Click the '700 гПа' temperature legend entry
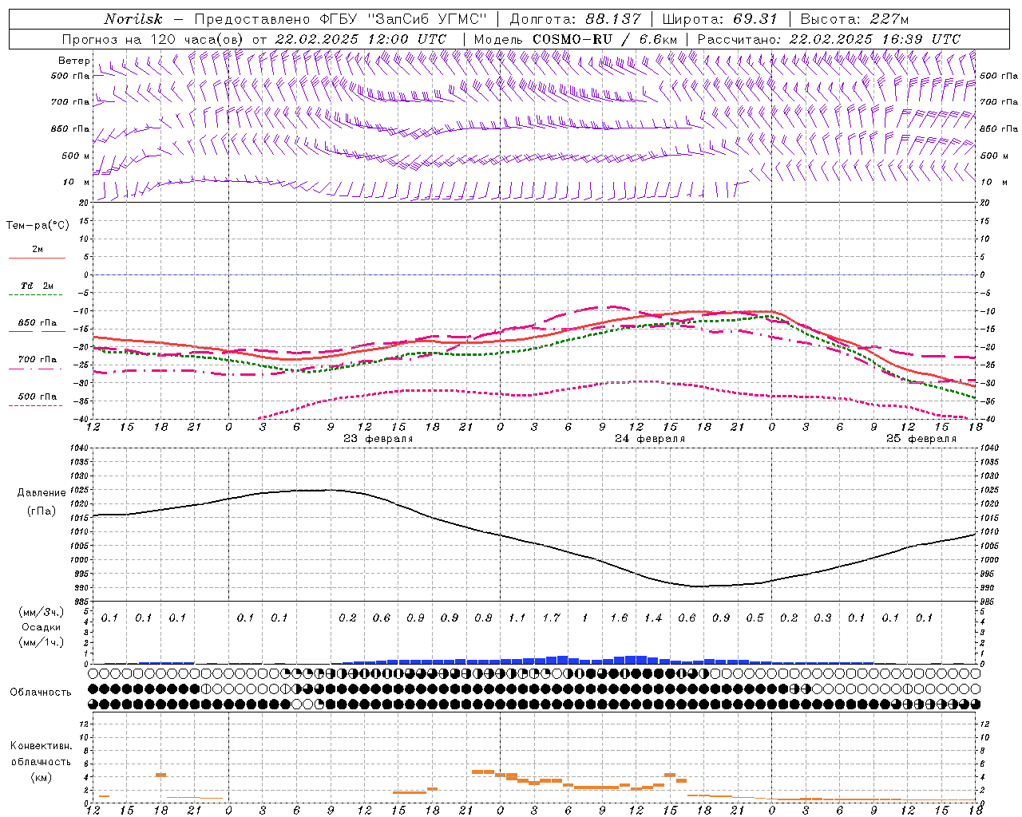1022x817 pixels. click(38, 360)
